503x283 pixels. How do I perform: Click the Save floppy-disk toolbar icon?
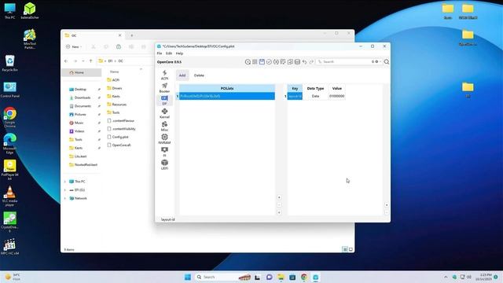[262, 61]
